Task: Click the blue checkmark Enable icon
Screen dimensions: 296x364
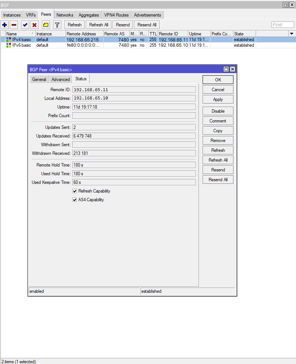Action: pos(25,25)
